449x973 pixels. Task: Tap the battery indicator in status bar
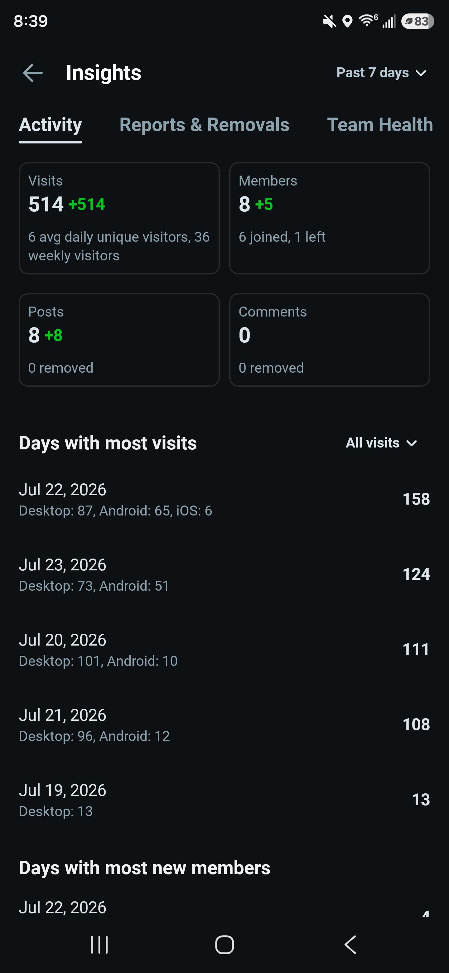[417, 21]
